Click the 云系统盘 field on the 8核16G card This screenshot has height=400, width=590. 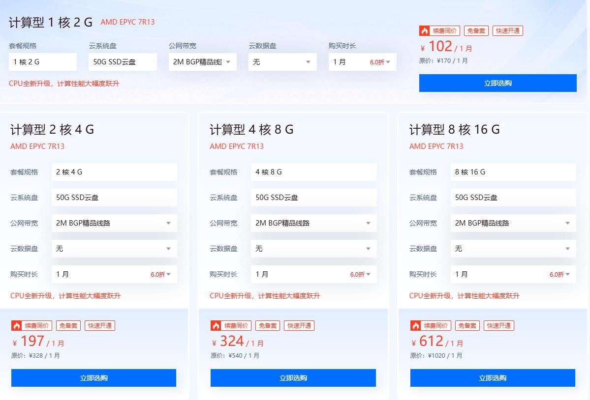(513, 198)
